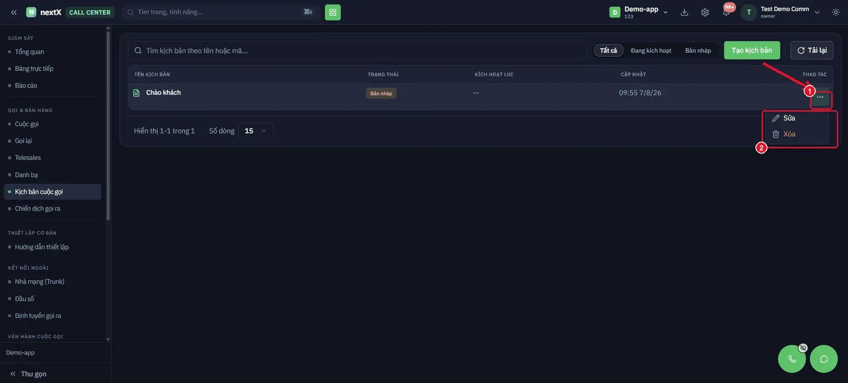Click the hidden-eye badge above phone button
The height and width of the screenshot is (383, 848).
click(803, 348)
